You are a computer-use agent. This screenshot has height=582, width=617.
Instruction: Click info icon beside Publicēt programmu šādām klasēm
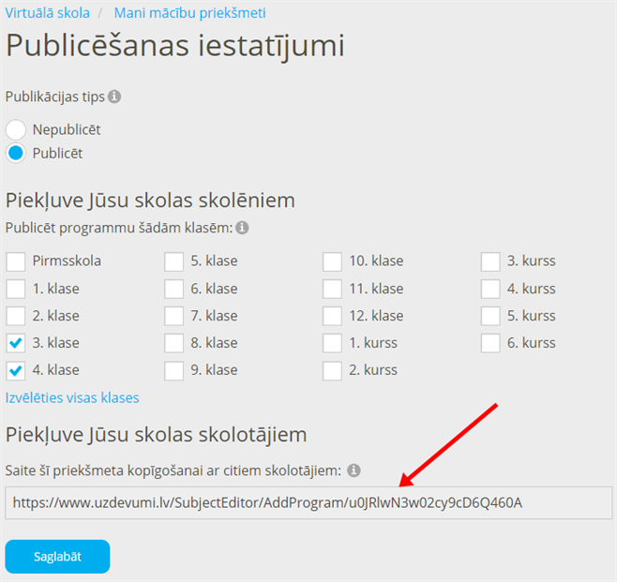pyautogui.click(x=242, y=228)
